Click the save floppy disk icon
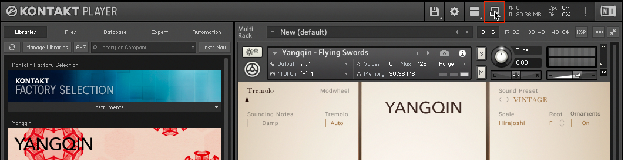 coord(434,12)
